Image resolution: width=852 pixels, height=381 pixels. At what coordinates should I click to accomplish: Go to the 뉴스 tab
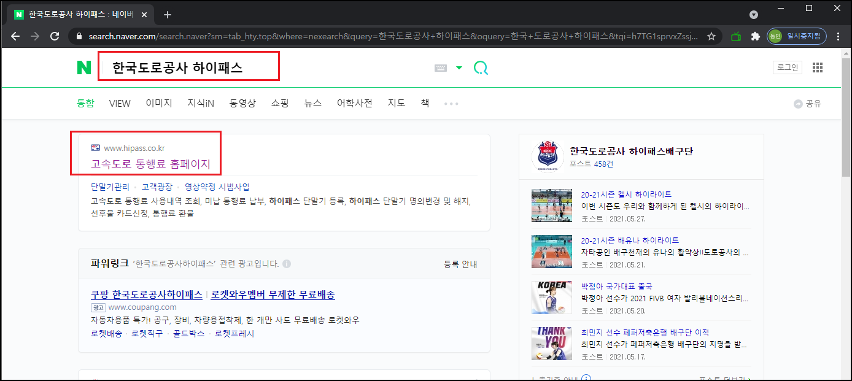click(x=313, y=103)
